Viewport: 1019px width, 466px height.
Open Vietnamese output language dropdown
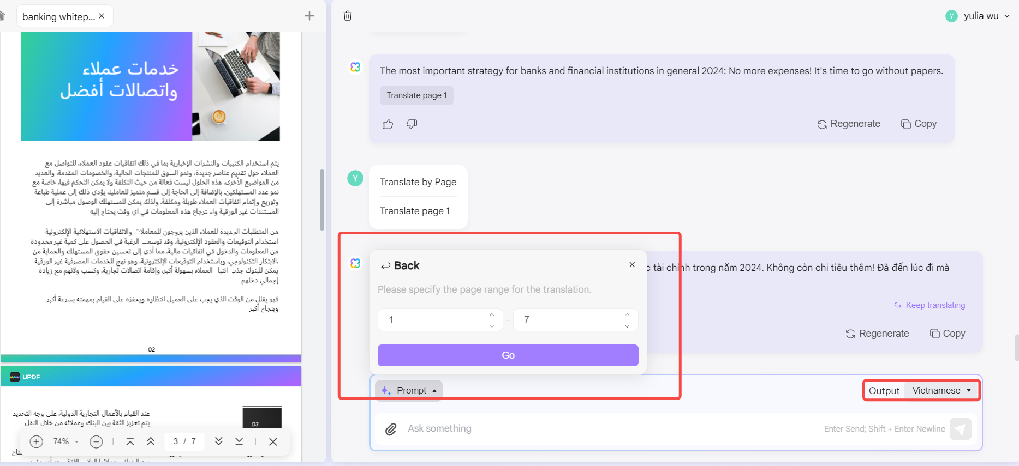coord(941,390)
